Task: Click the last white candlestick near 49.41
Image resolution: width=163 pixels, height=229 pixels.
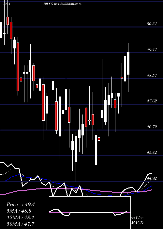Action: 128,63
